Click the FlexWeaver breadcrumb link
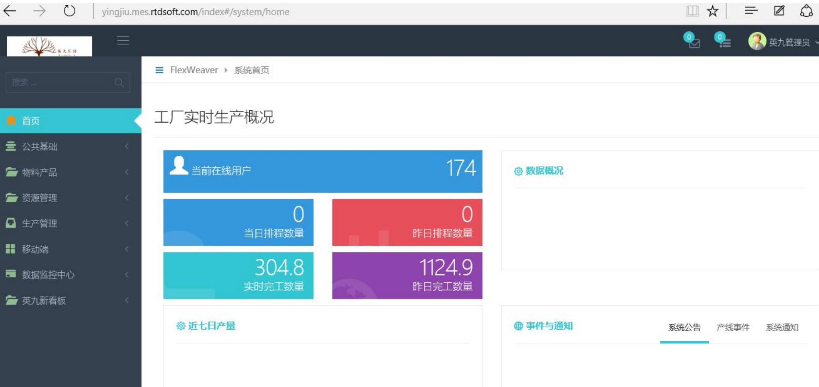The height and width of the screenshot is (387, 819). [194, 70]
